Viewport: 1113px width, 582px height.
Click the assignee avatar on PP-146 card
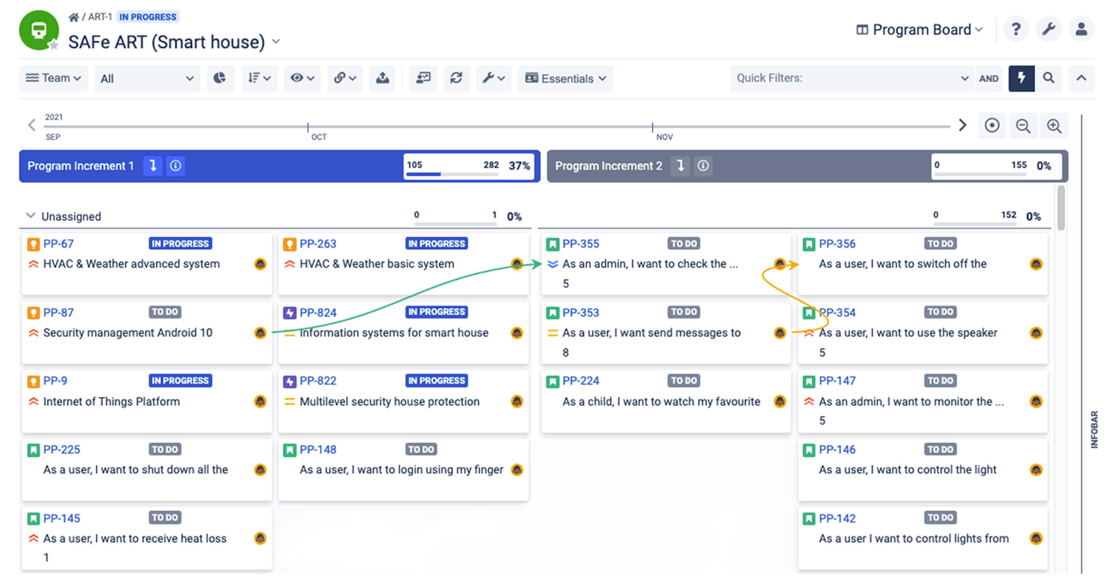1036,470
